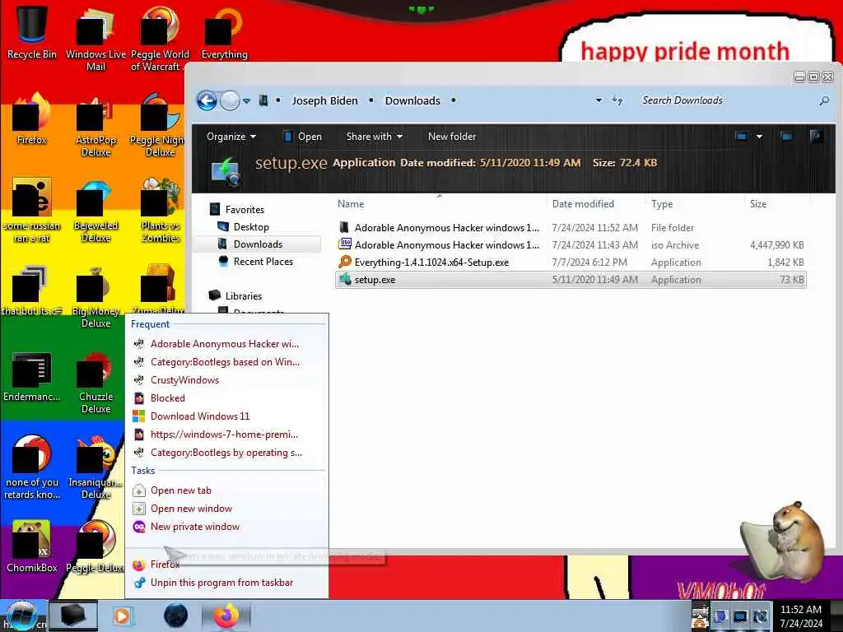The height and width of the screenshot is (632, 843).
Task: Unpin this program from taskbar
Action: pyautogui.click(x=226, y=583)
